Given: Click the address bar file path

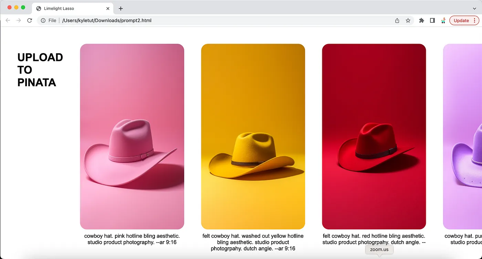Looking at the screenshot, I should click(107, 21).
